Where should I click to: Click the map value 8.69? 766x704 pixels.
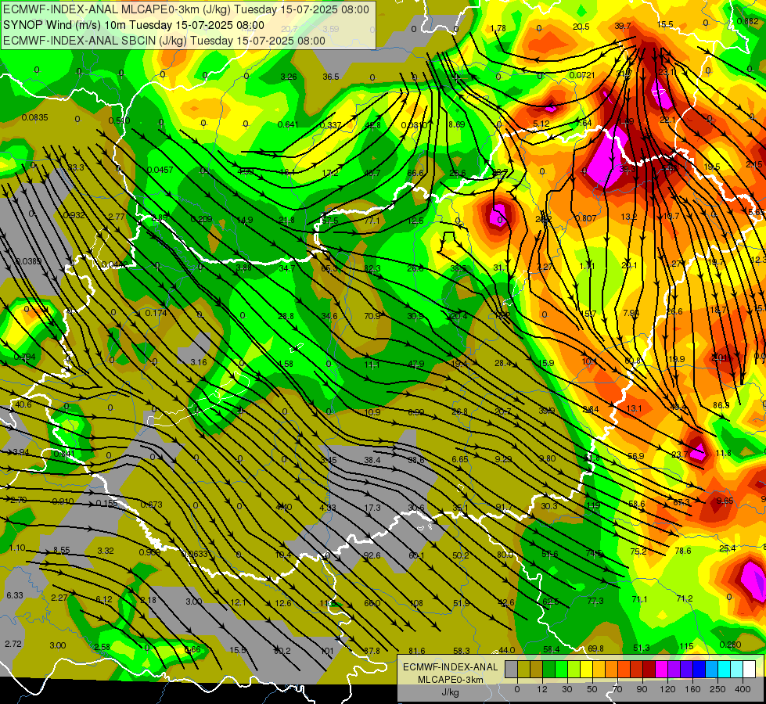(457, 124)
